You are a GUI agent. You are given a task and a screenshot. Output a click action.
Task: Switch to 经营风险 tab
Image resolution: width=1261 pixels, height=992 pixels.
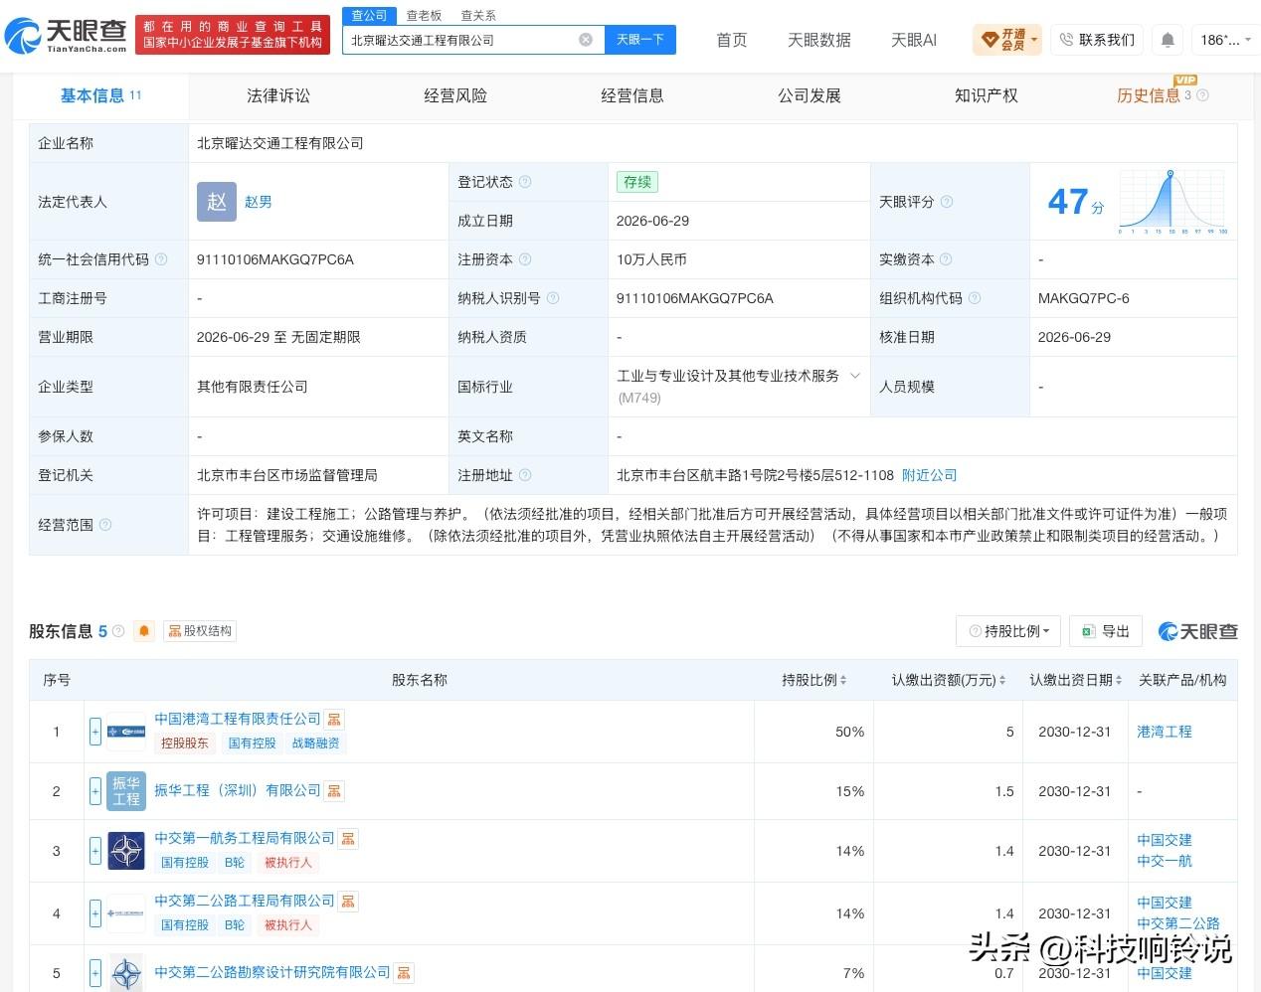[x=455, y=95]
